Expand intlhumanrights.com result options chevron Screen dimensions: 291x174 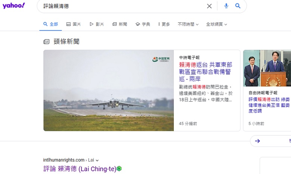pyautogui.click(x=97, y=160)
